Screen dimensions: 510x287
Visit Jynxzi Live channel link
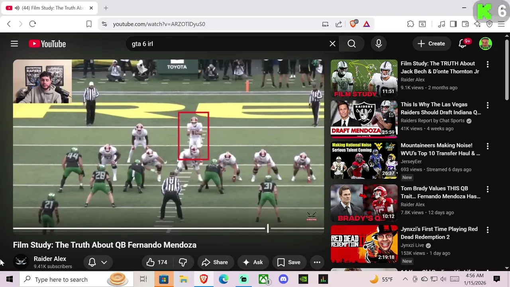click(412, 246)
